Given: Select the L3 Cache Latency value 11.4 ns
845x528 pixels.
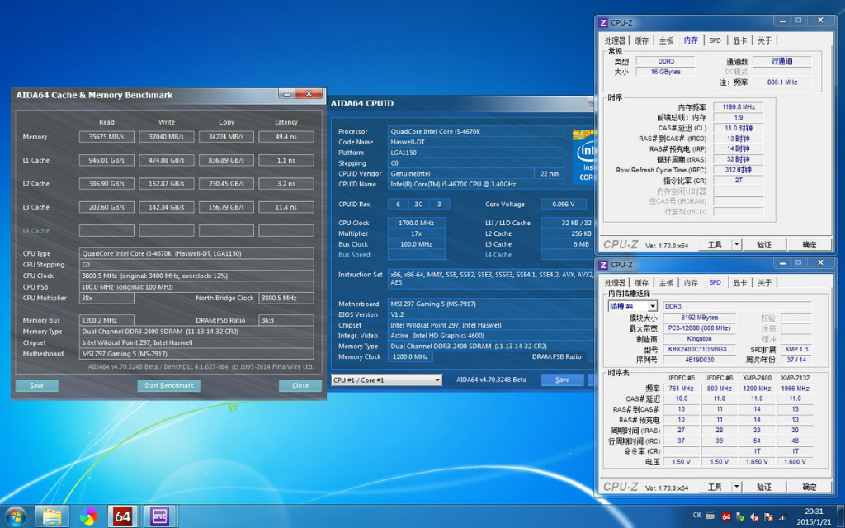Looking at the screenshot, I should (286, 207).
